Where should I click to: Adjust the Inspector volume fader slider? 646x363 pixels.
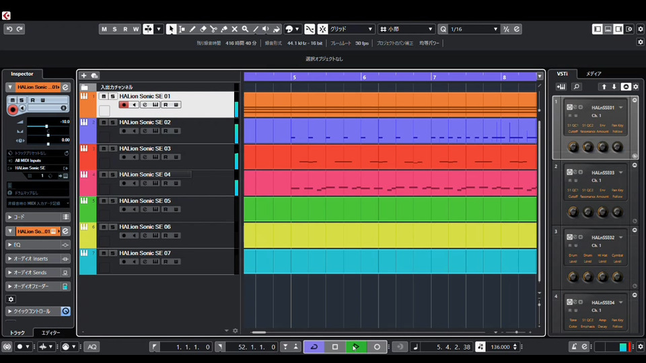(x=46, y=126)
